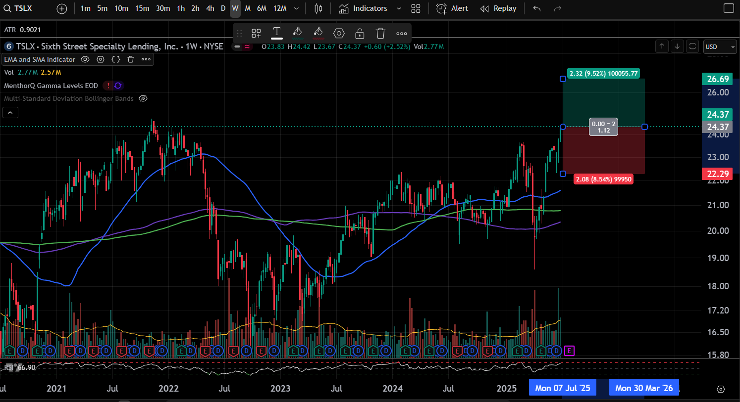
Task: Click the 26.69 target price label
Action: (x=718, y=79)
